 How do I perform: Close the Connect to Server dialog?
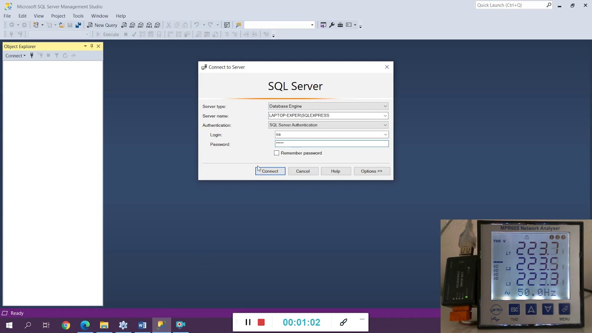pyautogui.click(x=387, y=67)
